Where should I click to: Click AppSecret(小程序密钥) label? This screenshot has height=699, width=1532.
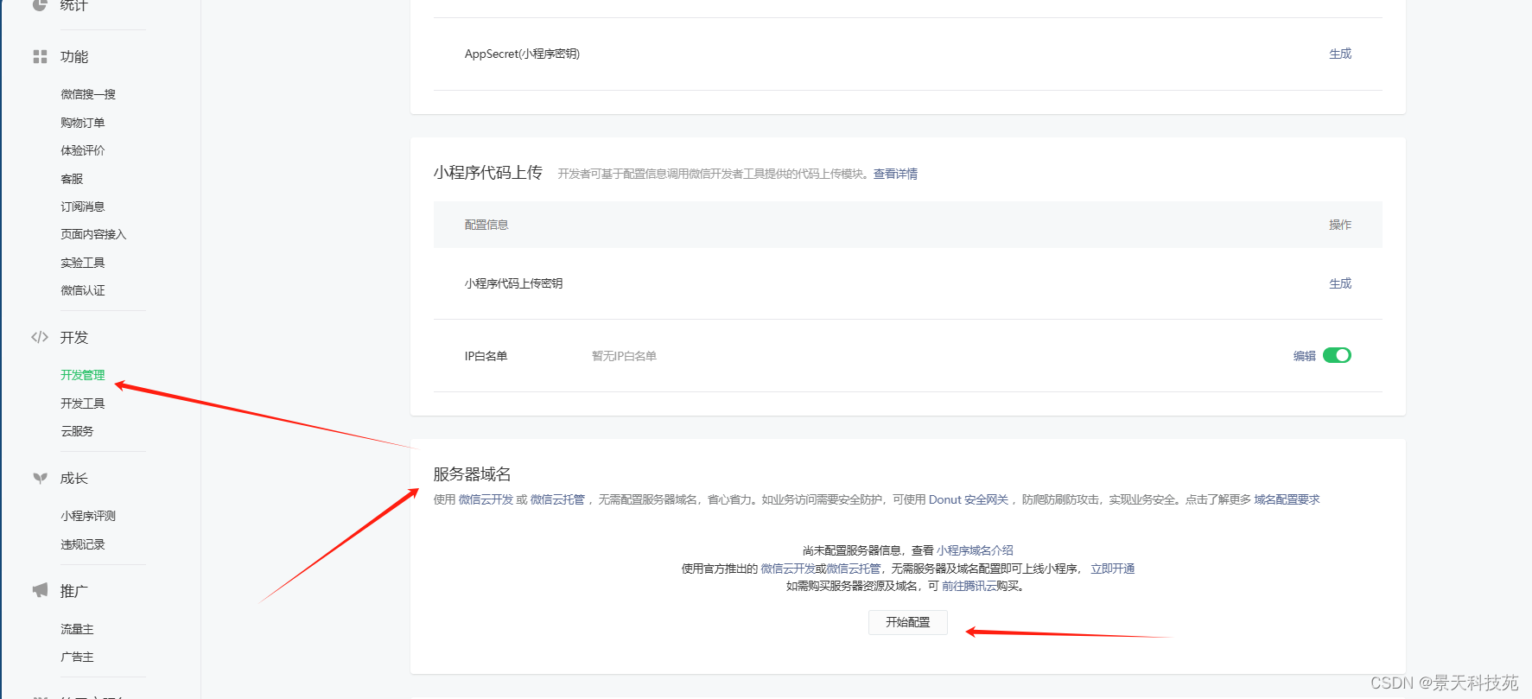pyautogui.click(x=523, y=54)
